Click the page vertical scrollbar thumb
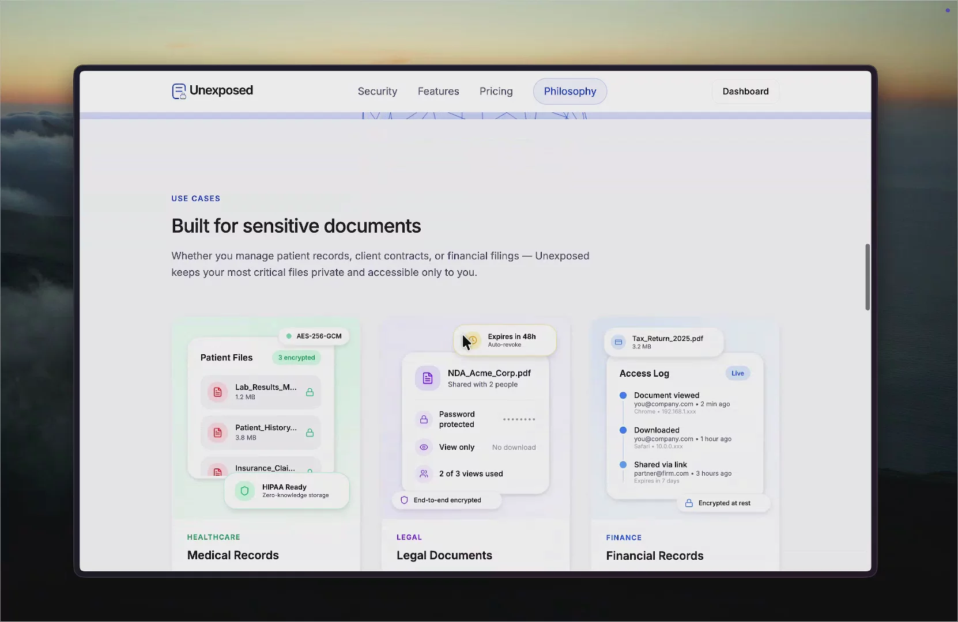The image size is (958, 622). 868,277
